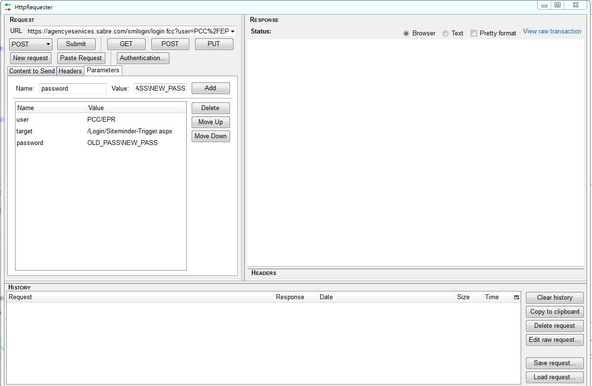Screen dimensions: 592x386
Task: Open the Content to Send tab
Action: (32, 71)
